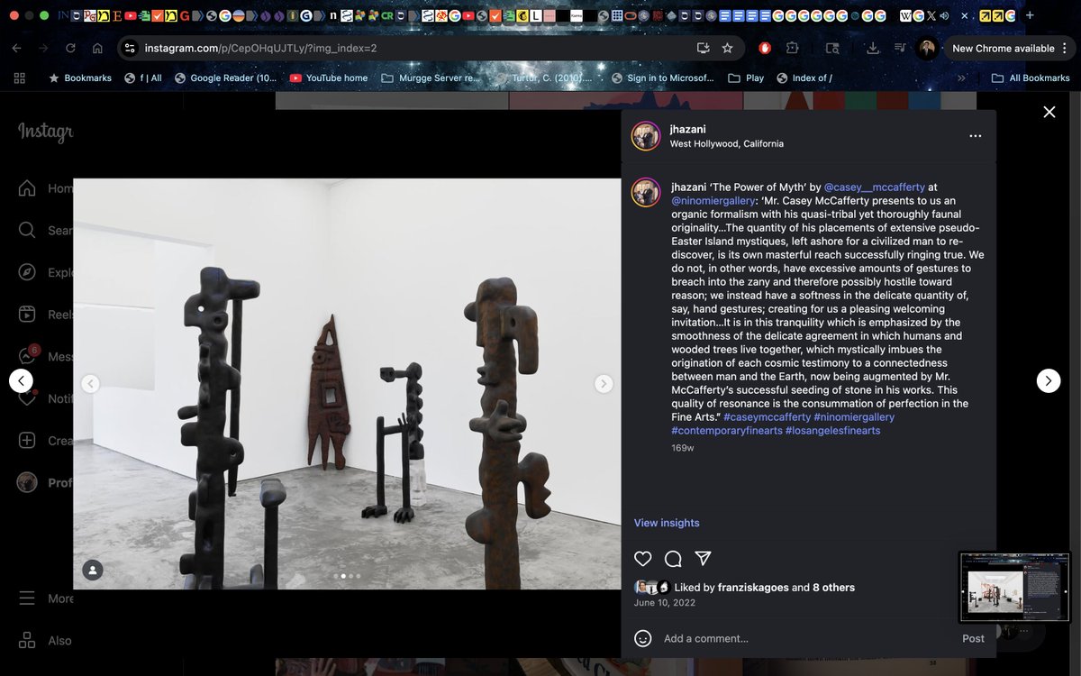
Task: Open the #losangelesfinearts hashtag
Action: 832,430
